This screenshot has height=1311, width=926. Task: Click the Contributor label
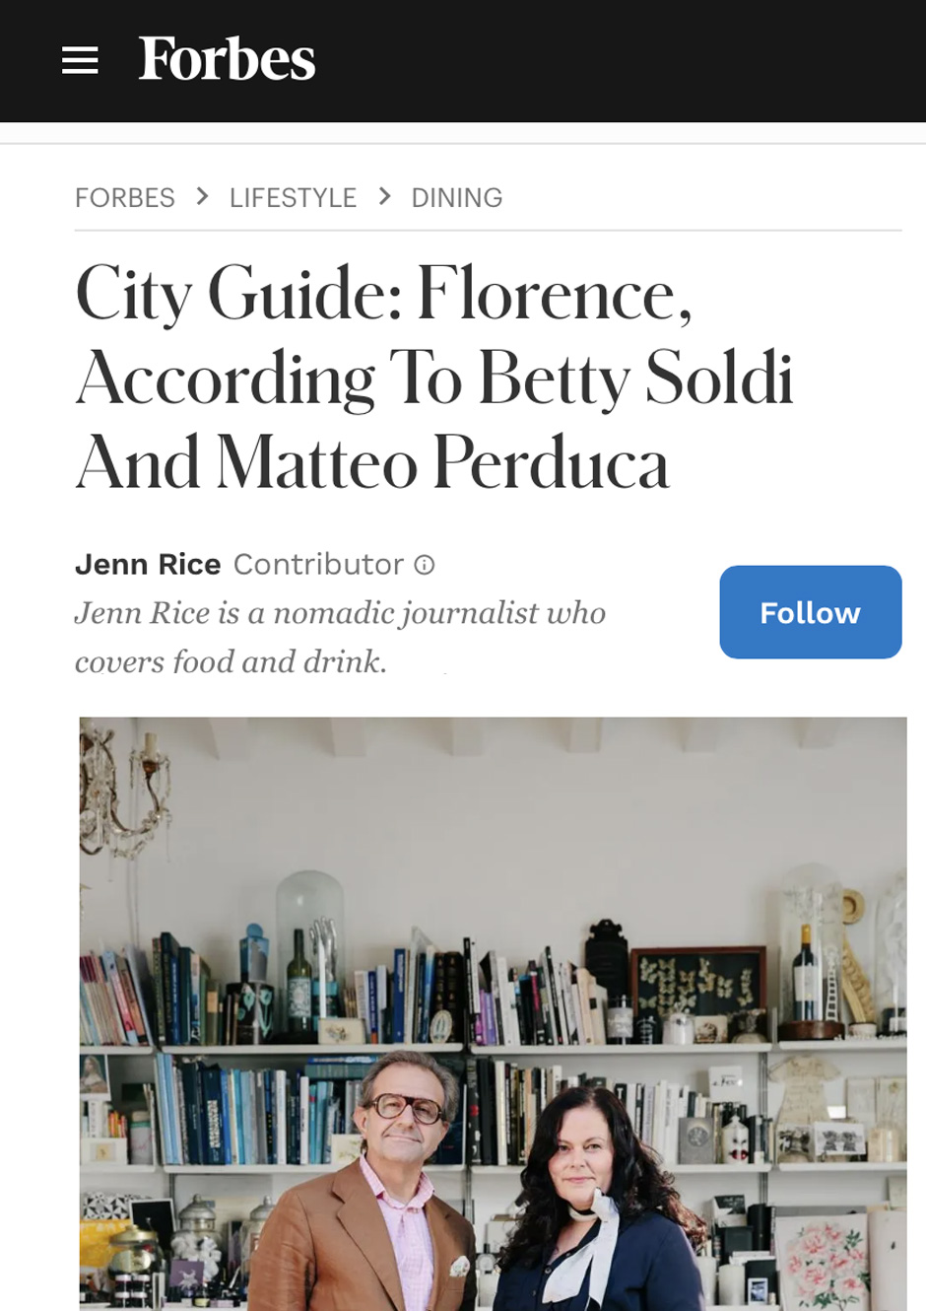(318, 564)
